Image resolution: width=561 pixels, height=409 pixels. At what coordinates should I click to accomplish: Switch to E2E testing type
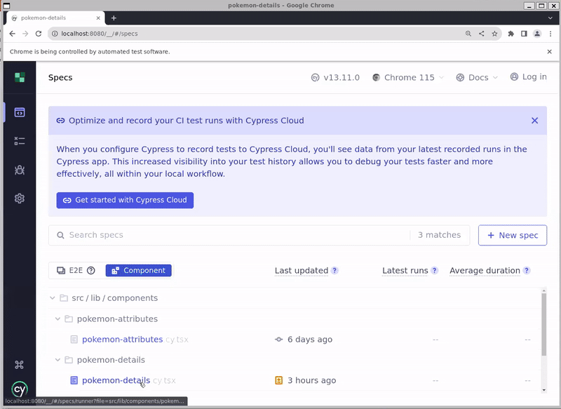(76, 271)
